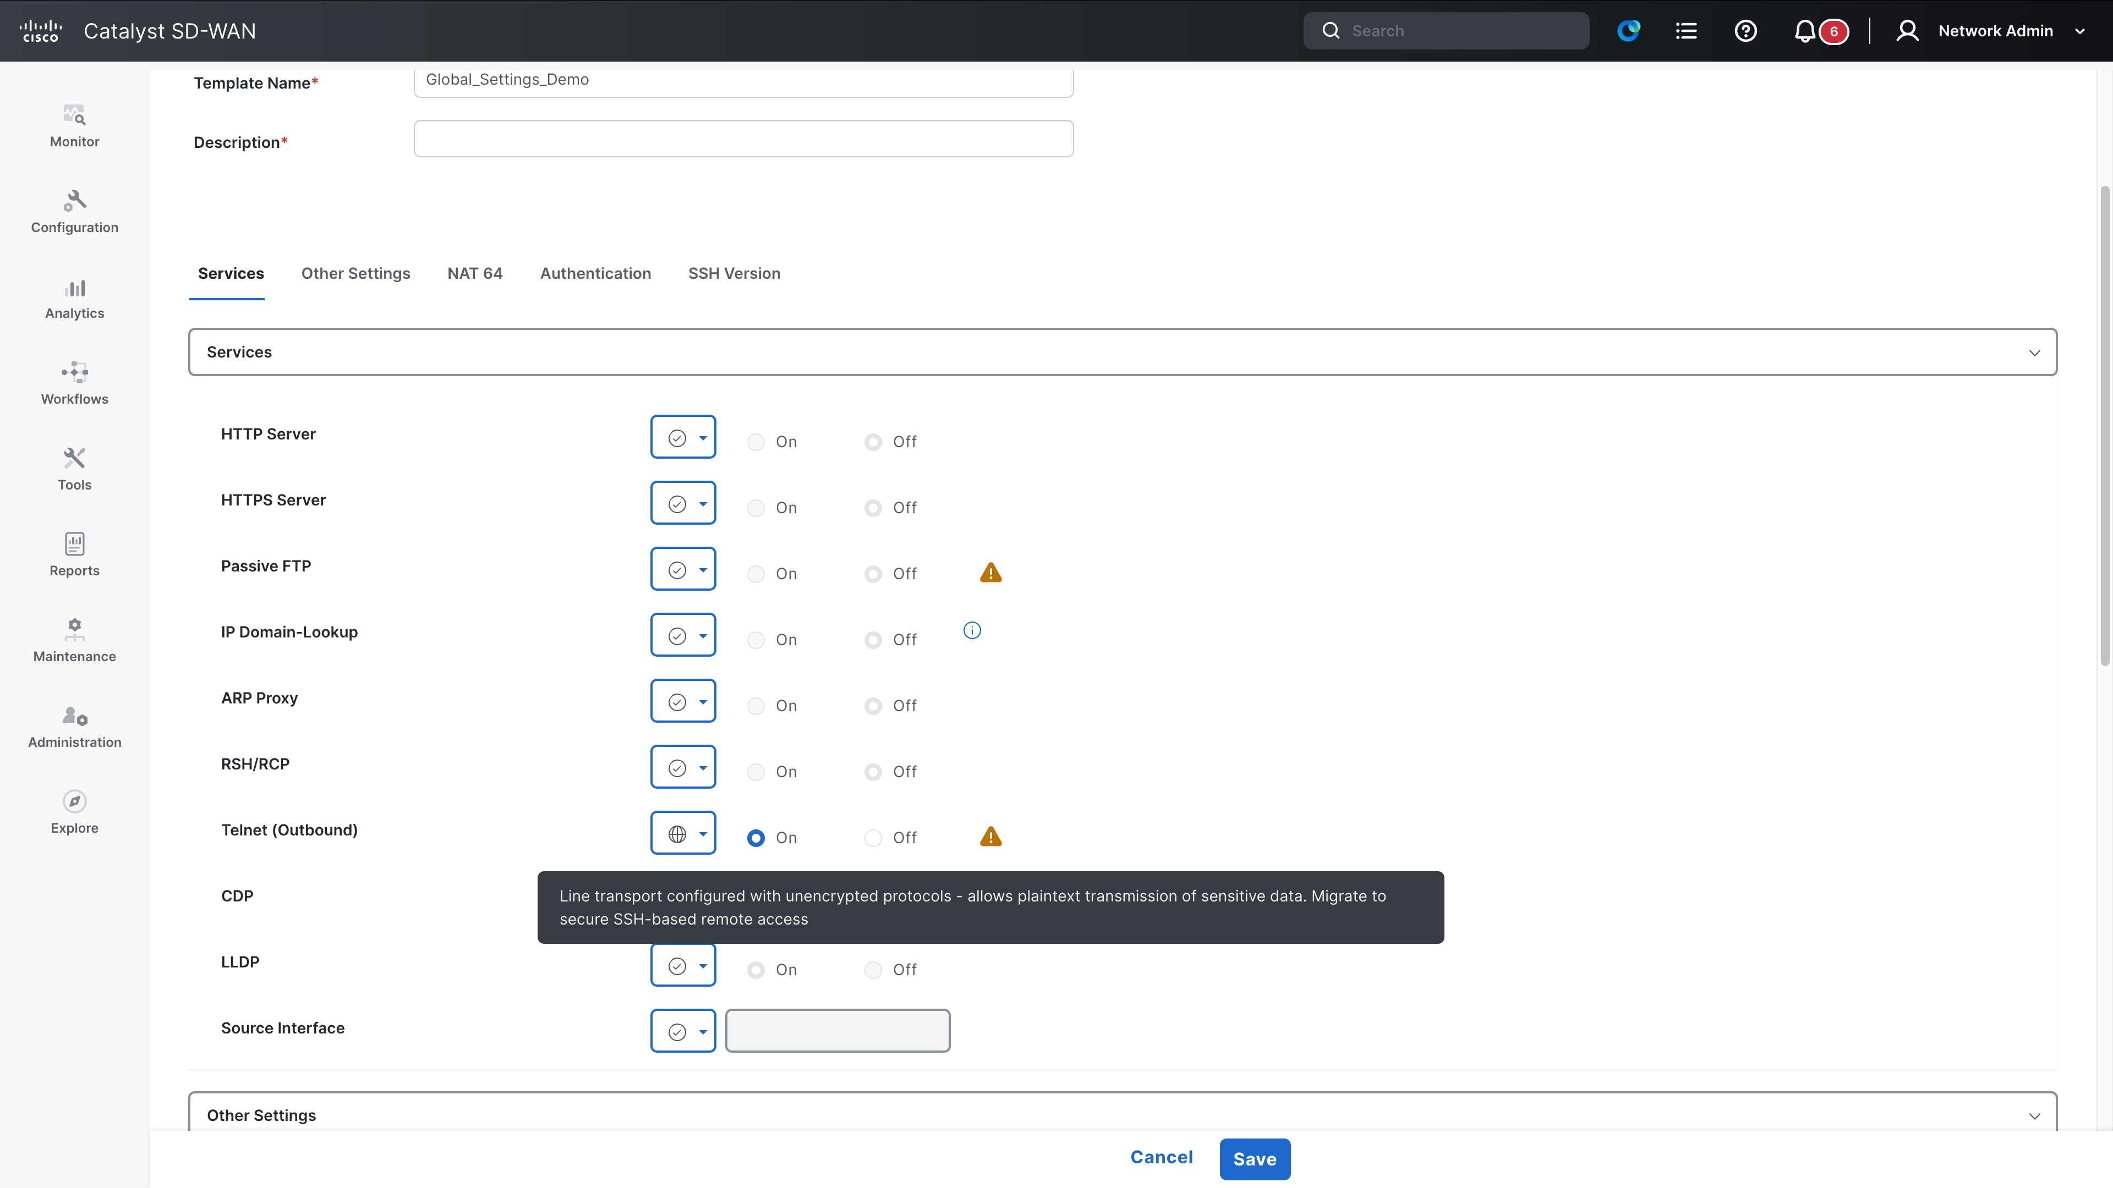Collapse the Services section
The height and width of the screenshot is (1188, 2113).
[x=2035, y=352]
